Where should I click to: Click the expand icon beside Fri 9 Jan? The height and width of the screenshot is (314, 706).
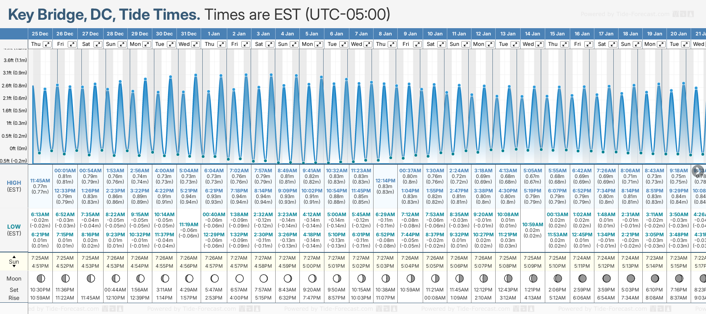coord(417,44)
